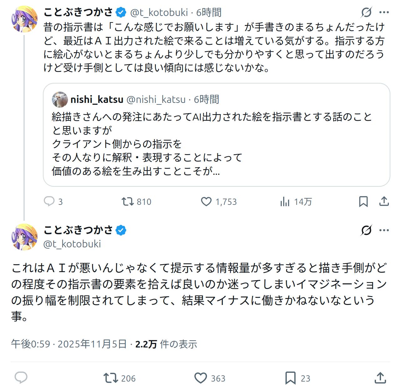Open the more options menu on first tweet
Viewport: 396px width, 390px height.
point(384,13)
